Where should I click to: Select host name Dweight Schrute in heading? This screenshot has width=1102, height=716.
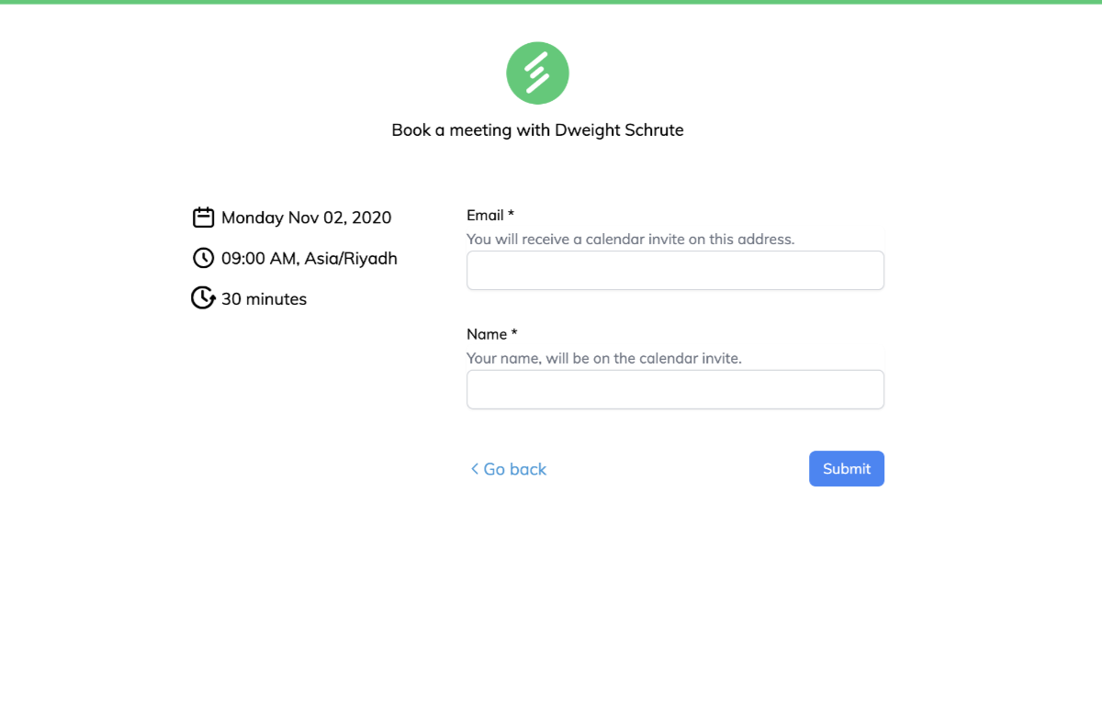619,130
